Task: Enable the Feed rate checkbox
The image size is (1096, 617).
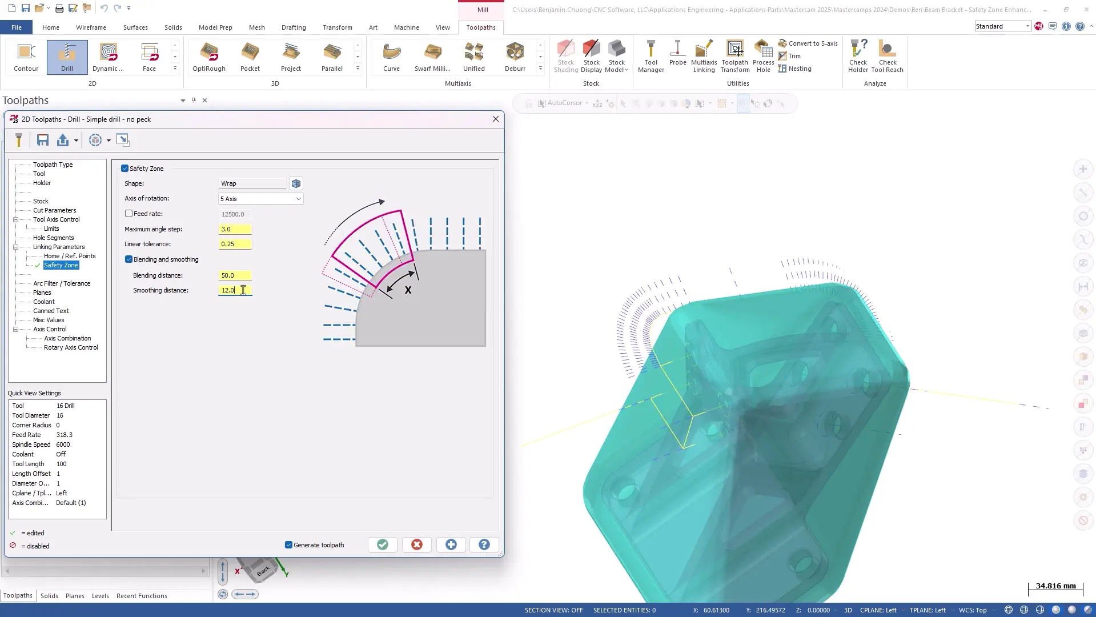Action: (129, 214)
